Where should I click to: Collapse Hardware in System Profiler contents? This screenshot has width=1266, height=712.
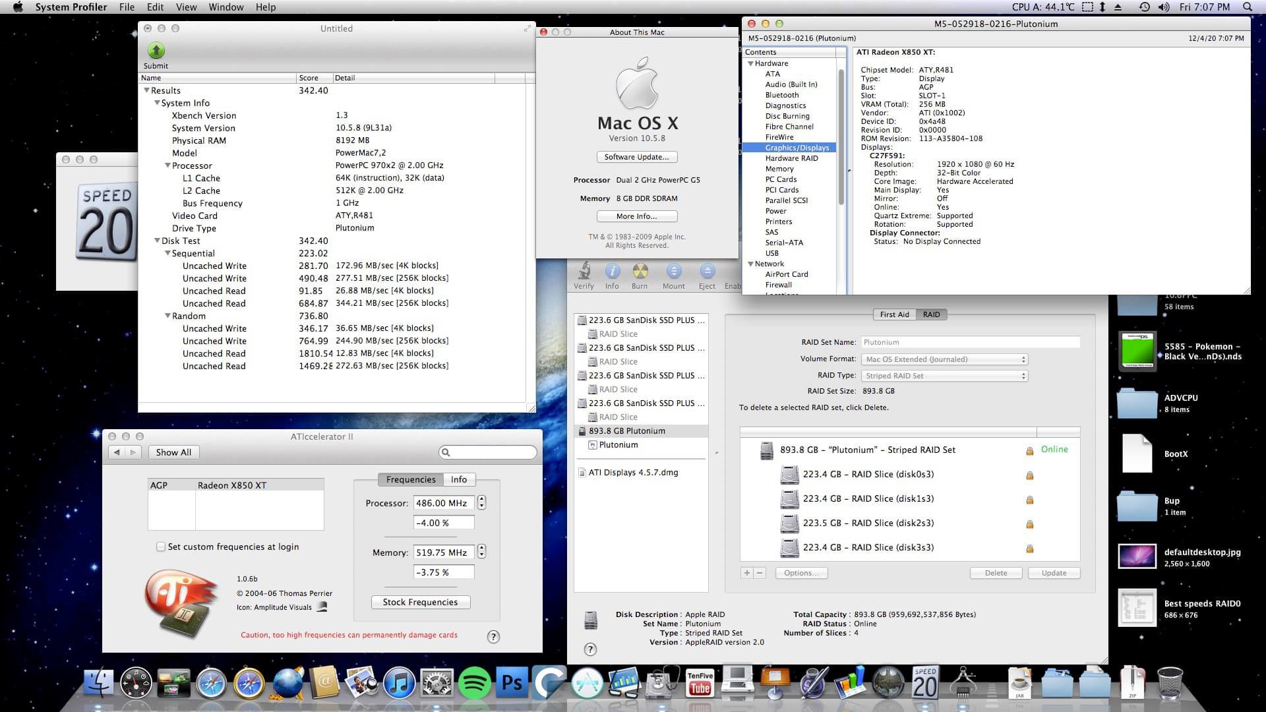pyautogui.click(x=750, y=63)
